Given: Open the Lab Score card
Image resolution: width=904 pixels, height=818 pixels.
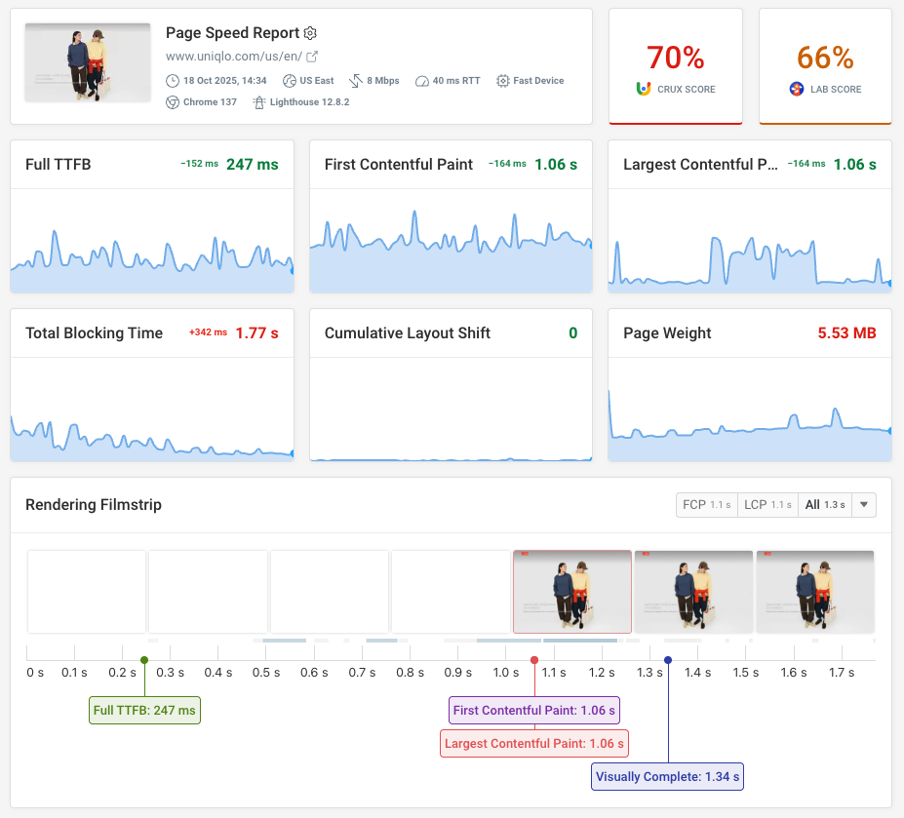Looking at the screenshot, I should tap(825, 67).
